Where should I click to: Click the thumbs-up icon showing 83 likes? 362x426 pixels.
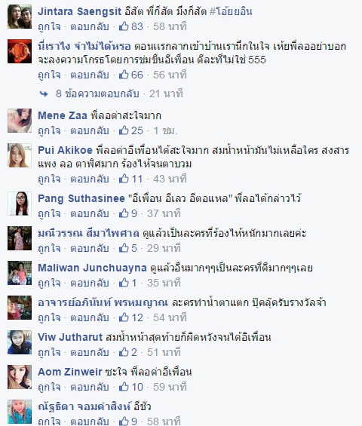(124, 26)
